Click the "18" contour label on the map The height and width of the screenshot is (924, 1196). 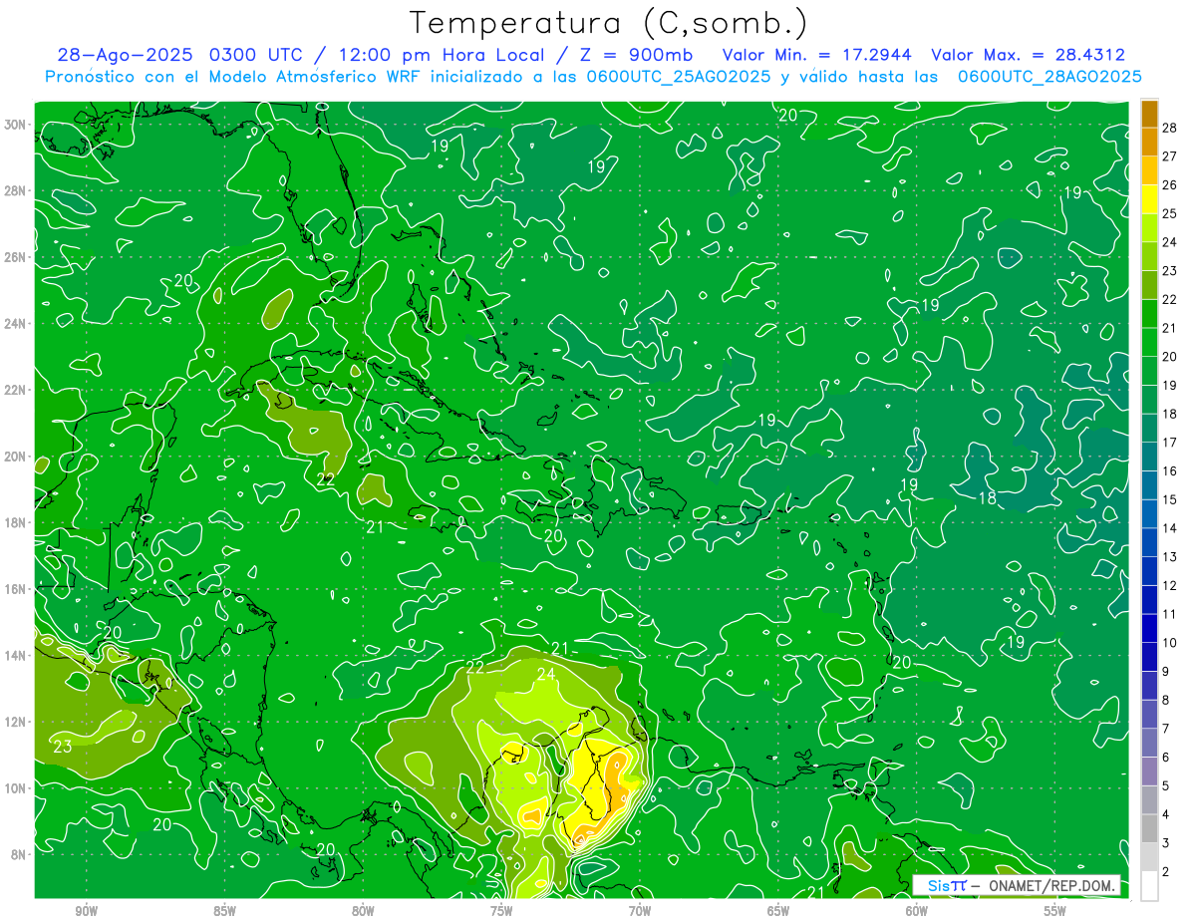(988, 498)
